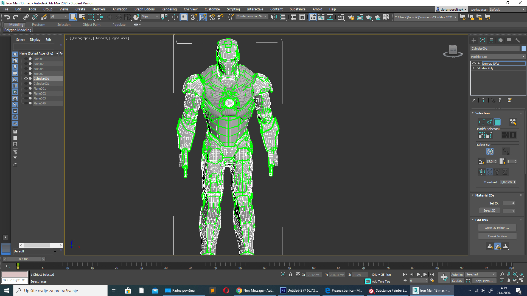Toggle Unwrap UVW modifier eye icon
Screen dimensions: 527x296
pos(474,63)
